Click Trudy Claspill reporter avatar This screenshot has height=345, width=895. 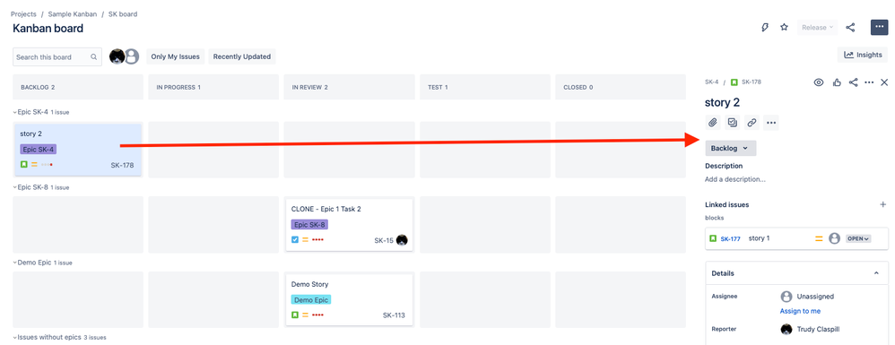(x=786, y=329)
